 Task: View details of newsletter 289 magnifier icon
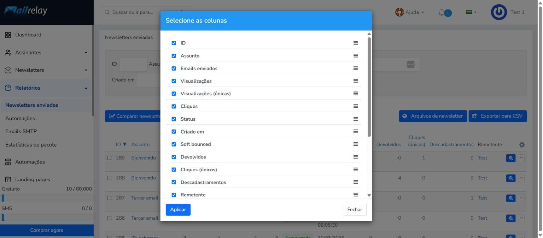(x=511, y=158)
